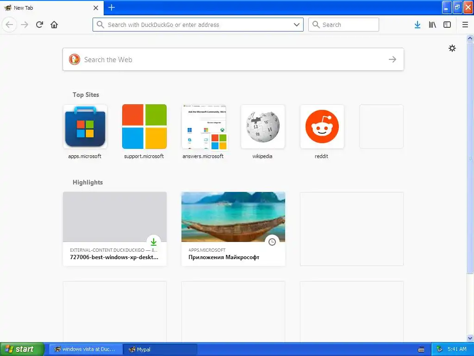Expand the address bar history dropdown
This screenshot has width=474, height=356.
point(297,25)
